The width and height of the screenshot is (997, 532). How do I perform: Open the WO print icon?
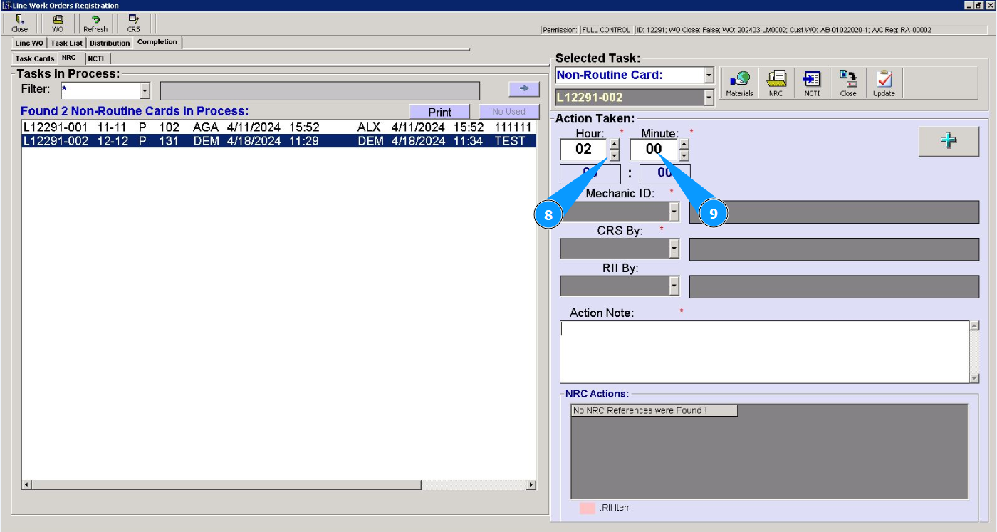(58, 24)
